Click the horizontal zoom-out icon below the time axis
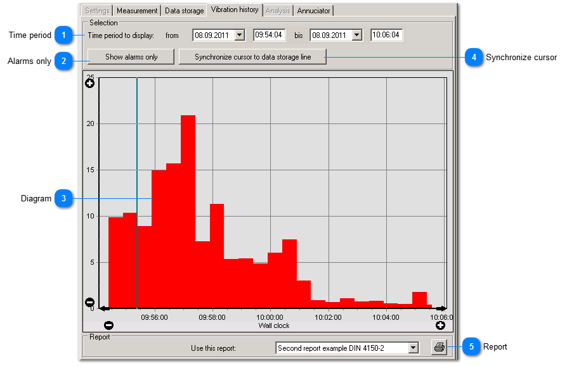The width and height of the screenshot is (567, 366). (x=109, y=325)
